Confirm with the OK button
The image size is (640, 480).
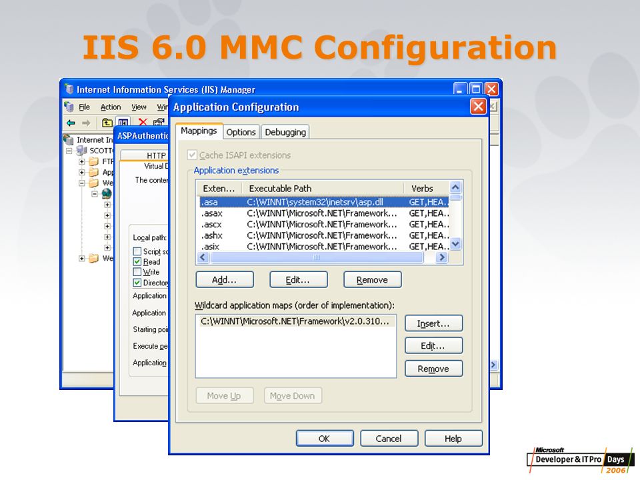coord(325,439)
